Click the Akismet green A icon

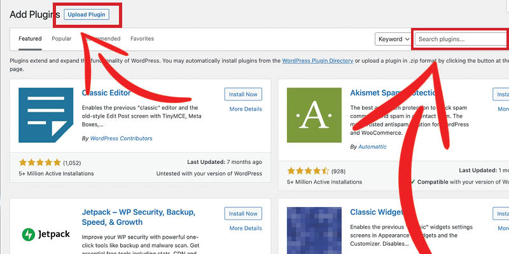pos(314,115)
